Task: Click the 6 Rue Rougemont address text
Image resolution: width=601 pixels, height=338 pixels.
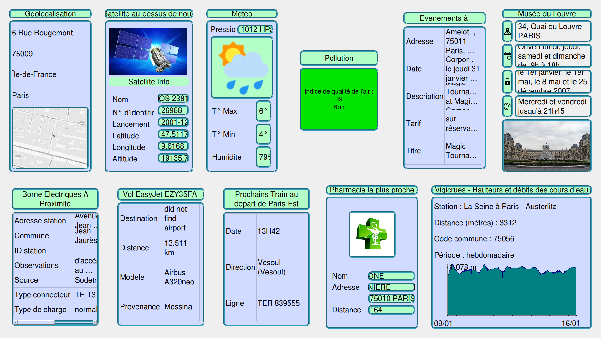Action: [x=42, y=33]
